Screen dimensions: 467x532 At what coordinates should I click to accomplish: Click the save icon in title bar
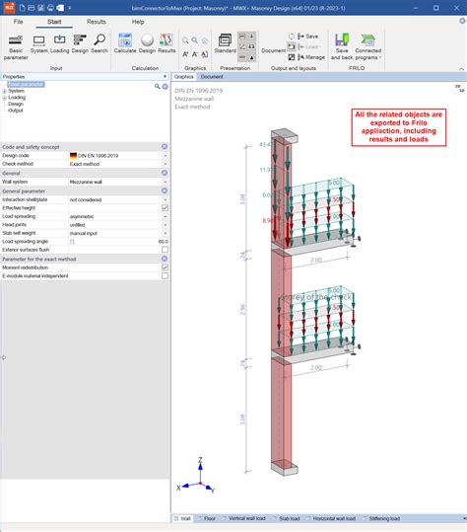pyautogui.click(x=40, y=8)
